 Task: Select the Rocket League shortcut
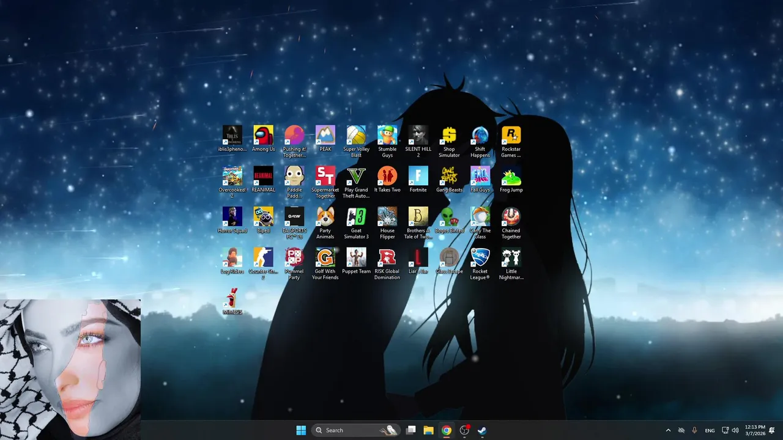tap(480, 264)
